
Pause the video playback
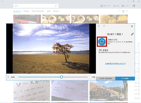(8, 77)
